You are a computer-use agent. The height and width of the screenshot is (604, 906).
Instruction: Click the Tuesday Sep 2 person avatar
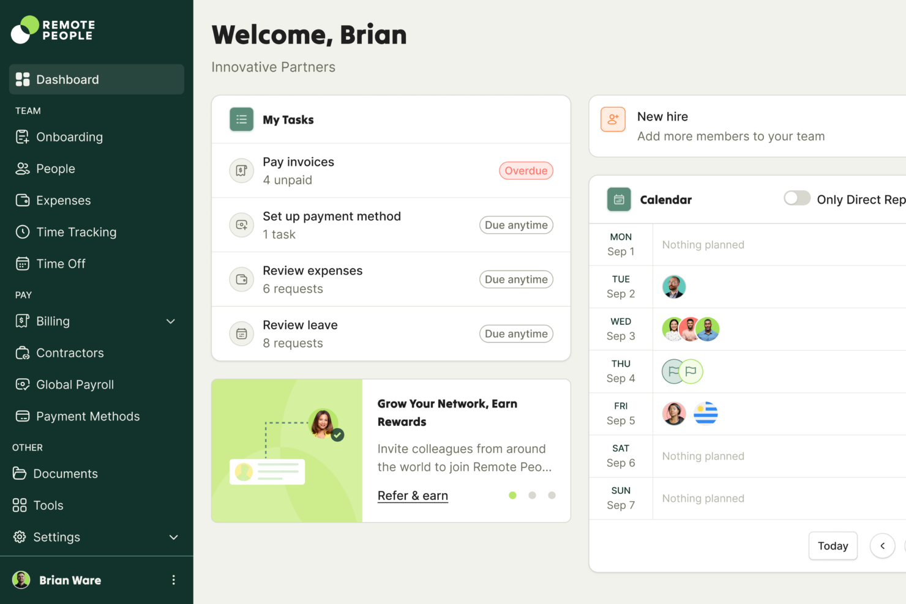(x=674, y=287)
